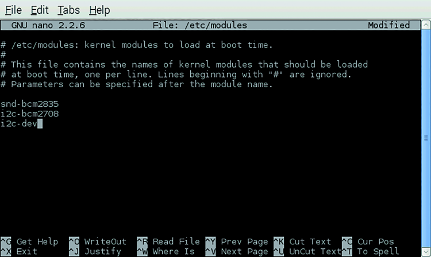The height and width of the screenshot is (257, 431).
Task: Click the ^R Read File shortcut
Action: (x=168, y=242)
